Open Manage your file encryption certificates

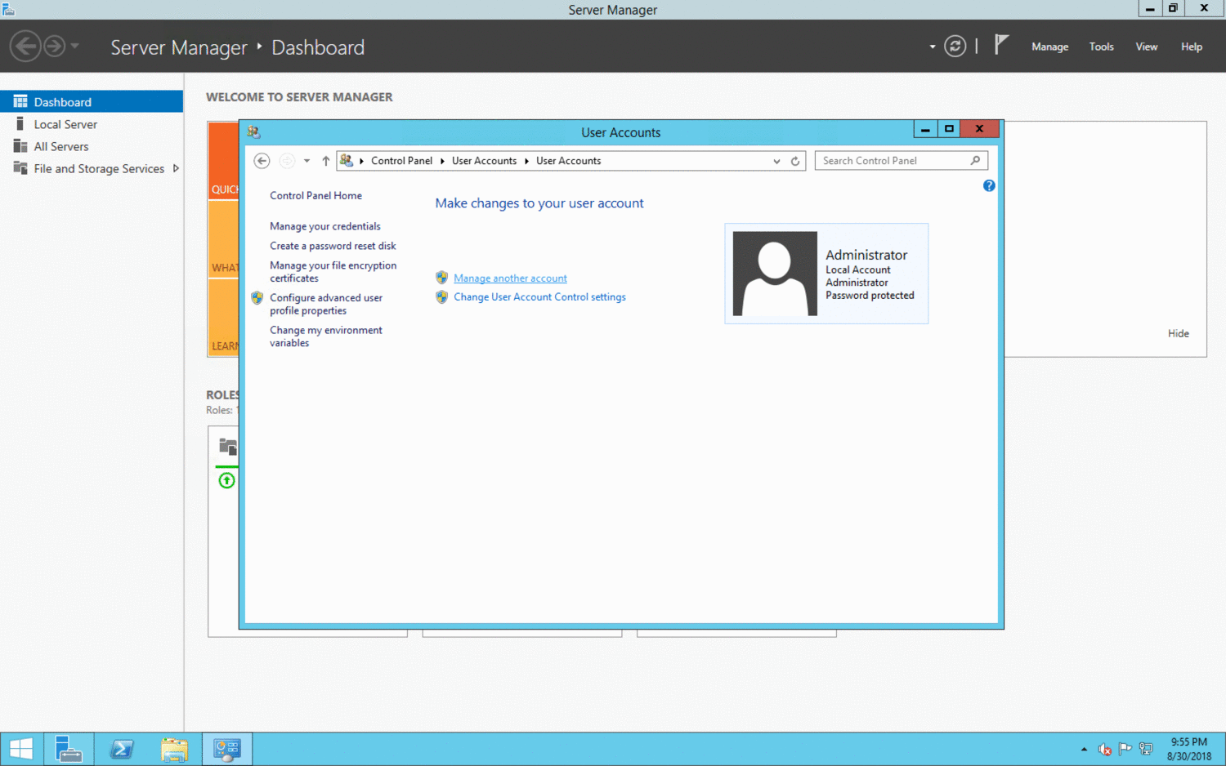333,272
